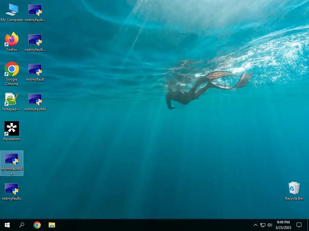Select the notmyfaultc desktop icon
This screenshot has width=309, height=231.
point(12,192)
